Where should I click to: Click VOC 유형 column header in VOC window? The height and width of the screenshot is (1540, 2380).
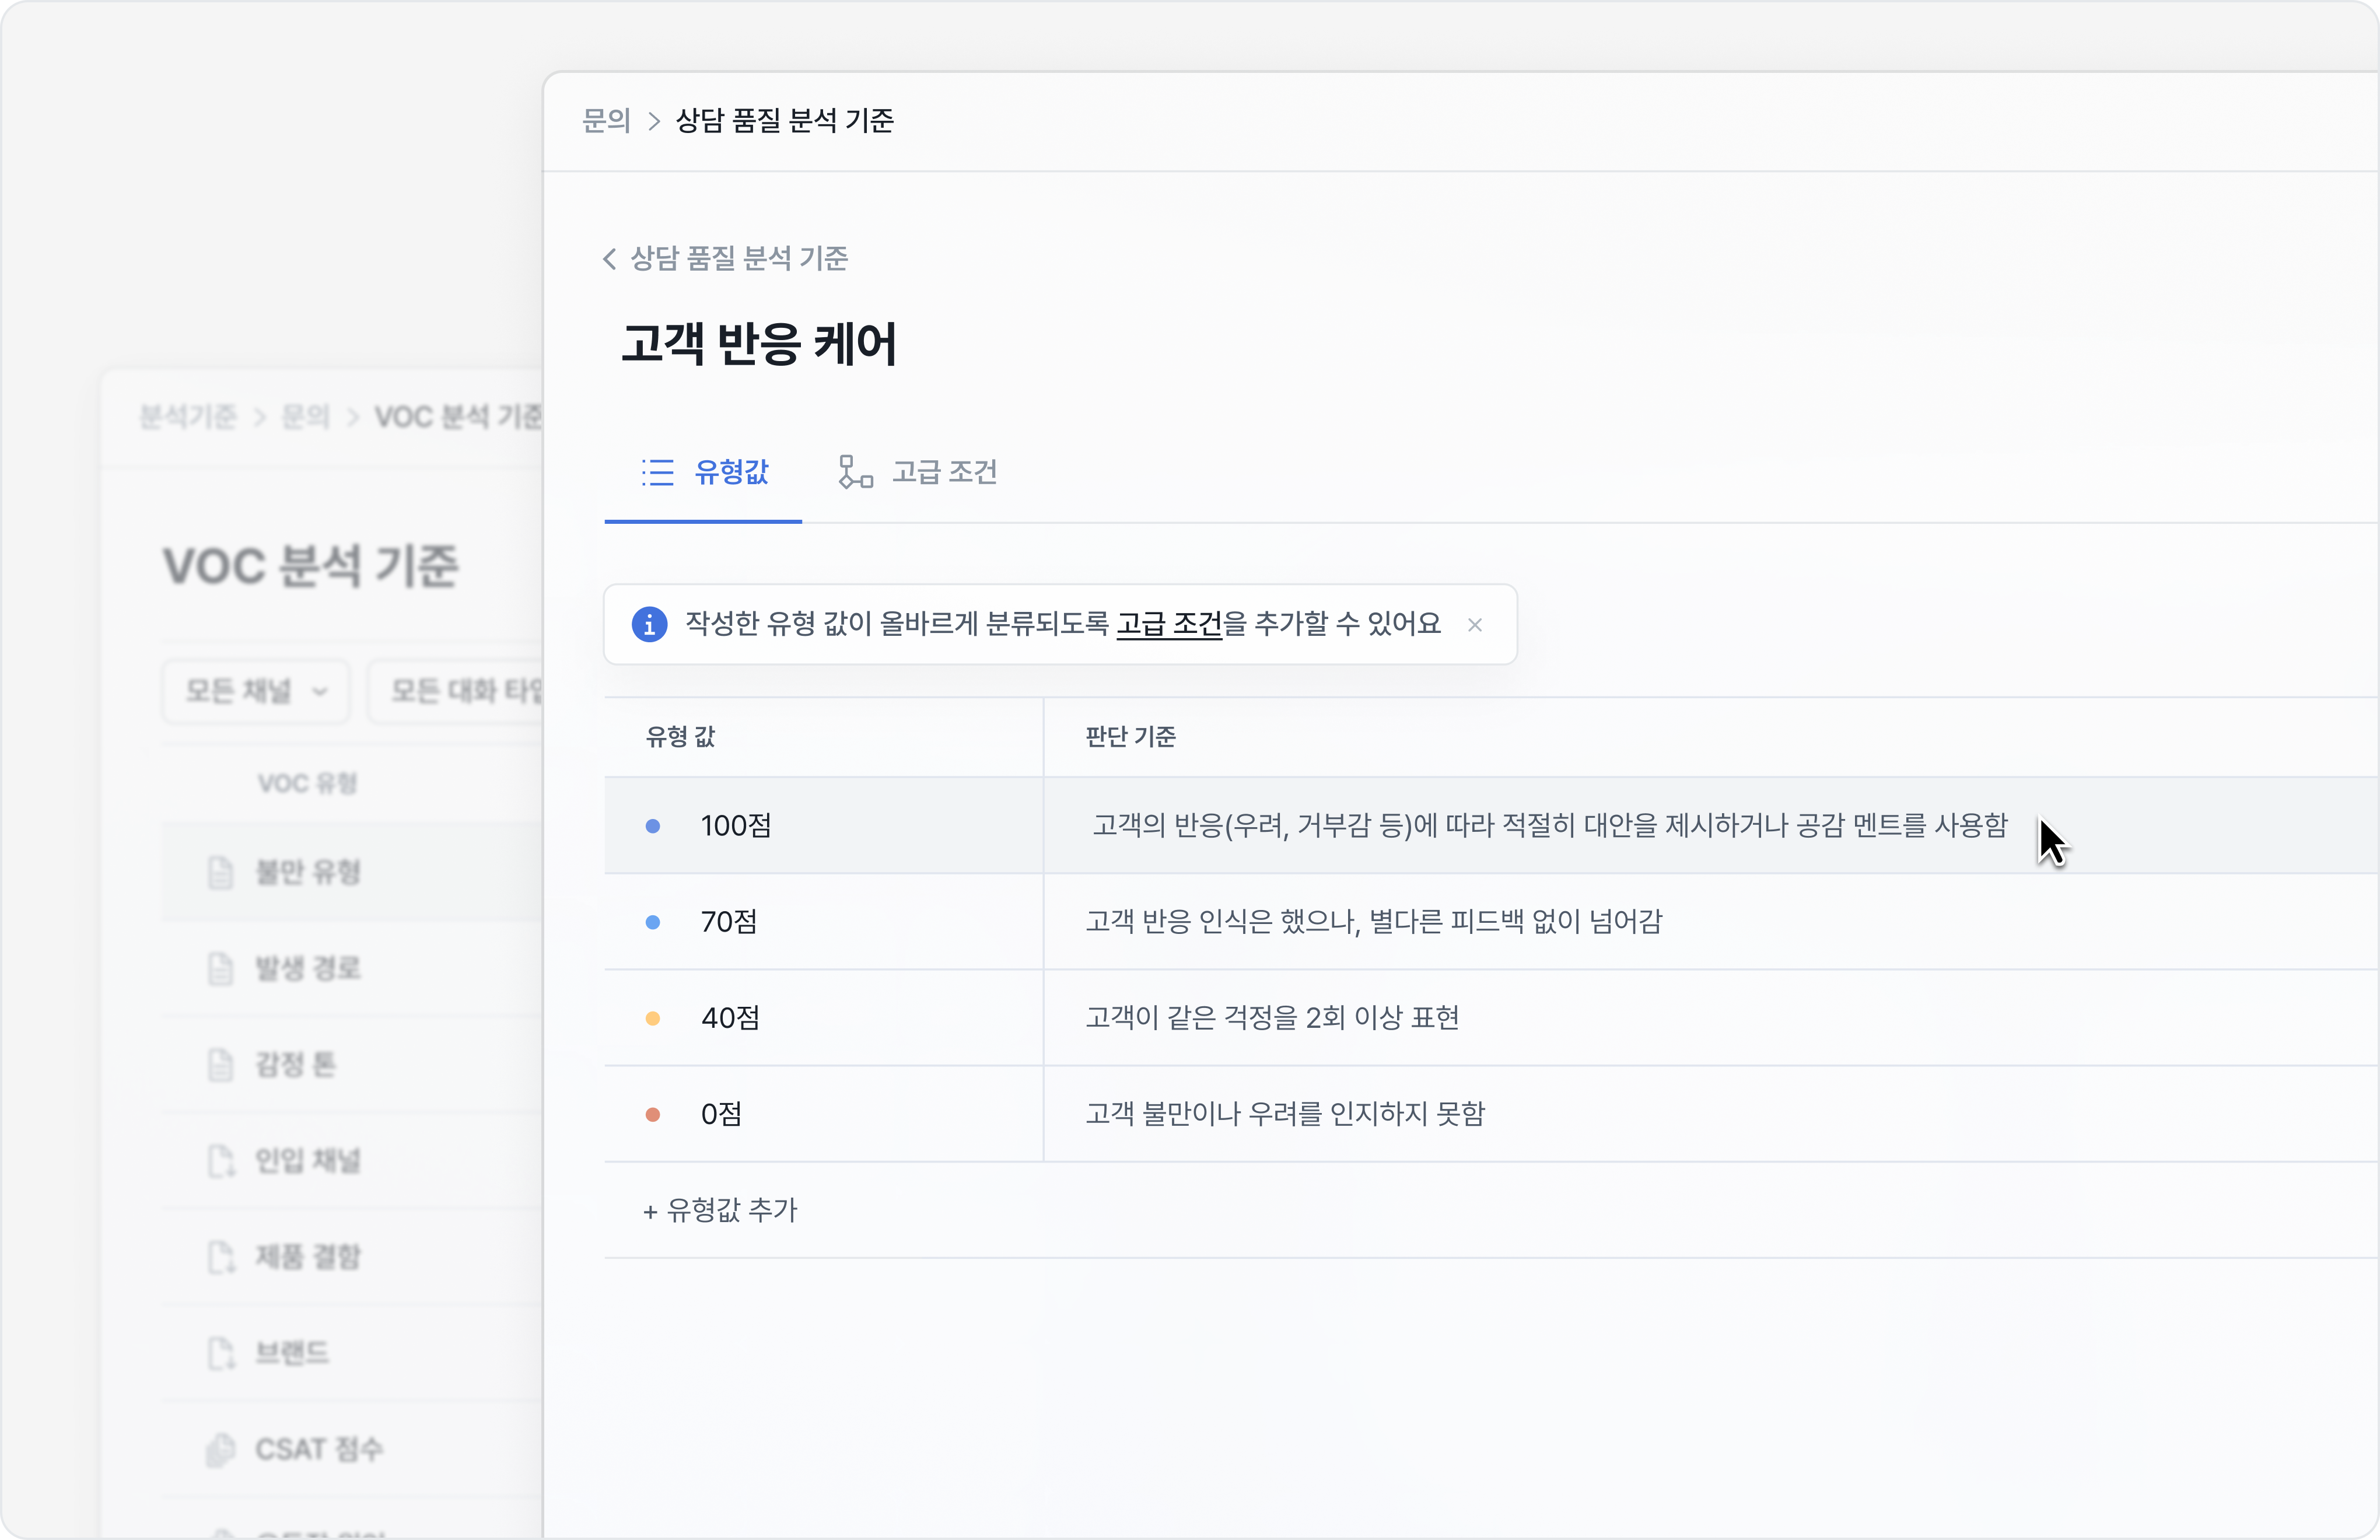point(307,783)
